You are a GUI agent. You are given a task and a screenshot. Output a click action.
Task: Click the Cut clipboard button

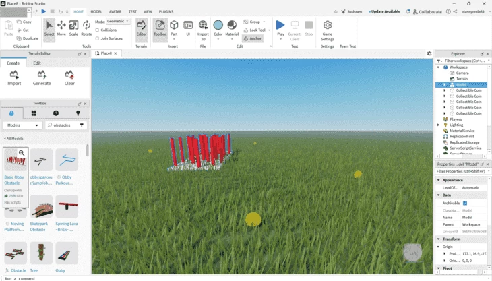tap(23, 30)
